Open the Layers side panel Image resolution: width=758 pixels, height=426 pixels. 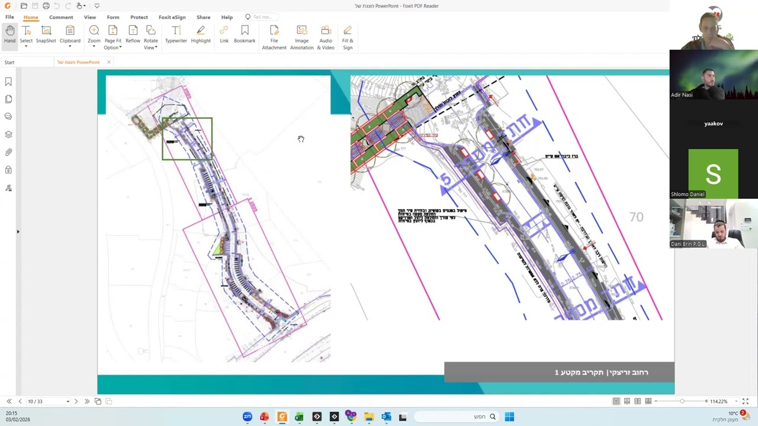coord(8,135)
